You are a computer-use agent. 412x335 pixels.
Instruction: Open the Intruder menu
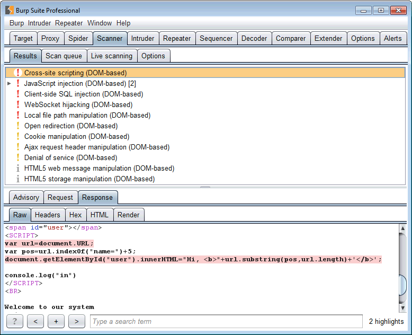coord(39,23)
